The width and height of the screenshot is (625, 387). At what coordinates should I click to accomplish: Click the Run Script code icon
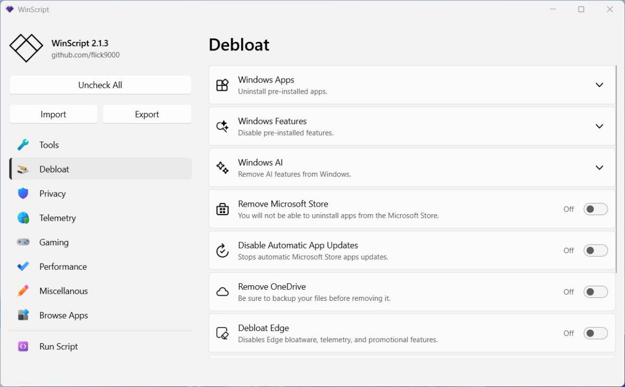(23, 347)
